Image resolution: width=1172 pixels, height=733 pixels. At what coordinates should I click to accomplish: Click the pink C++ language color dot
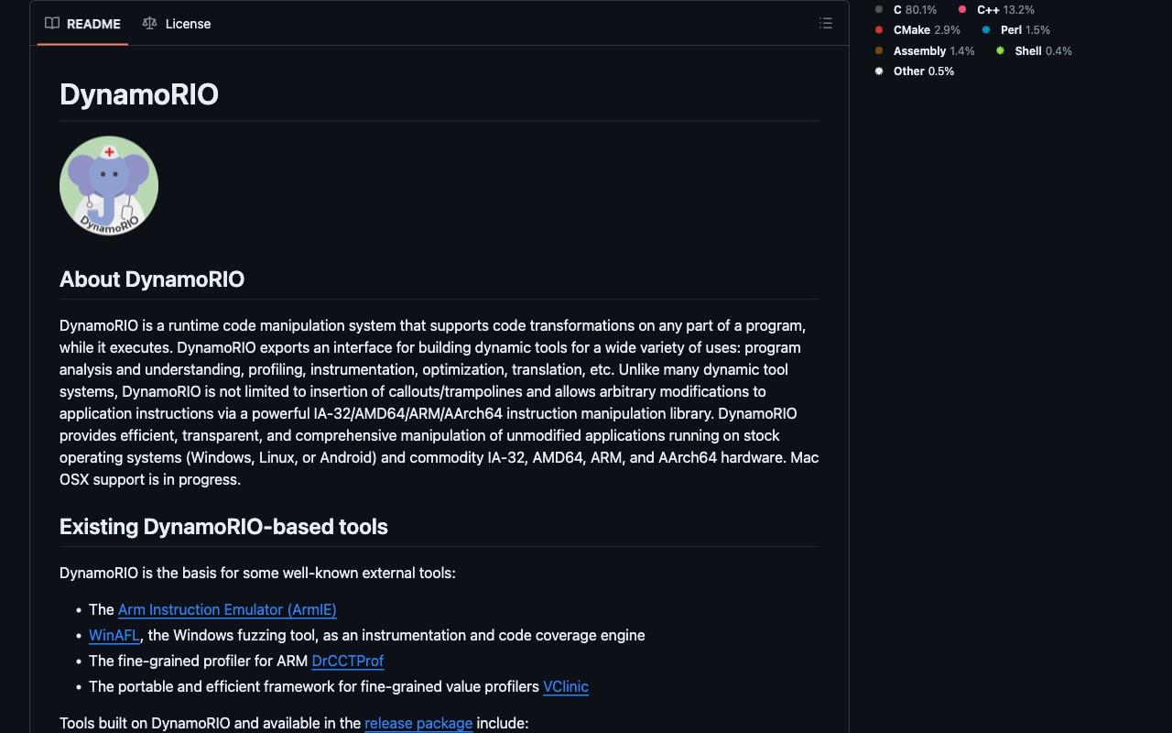[x=962, y=9]
